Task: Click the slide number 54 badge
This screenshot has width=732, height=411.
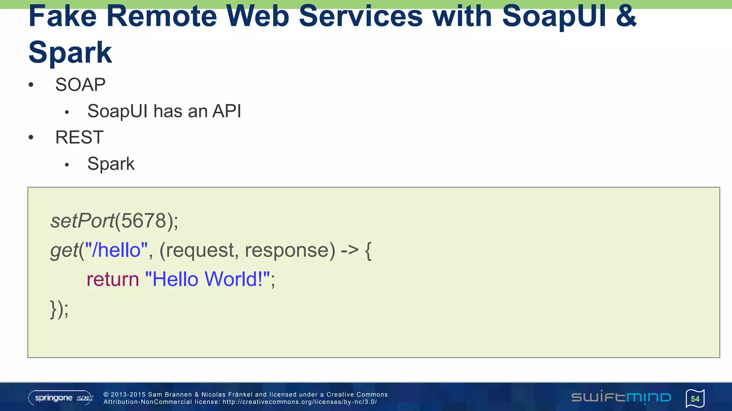Action: pos(695,399)
